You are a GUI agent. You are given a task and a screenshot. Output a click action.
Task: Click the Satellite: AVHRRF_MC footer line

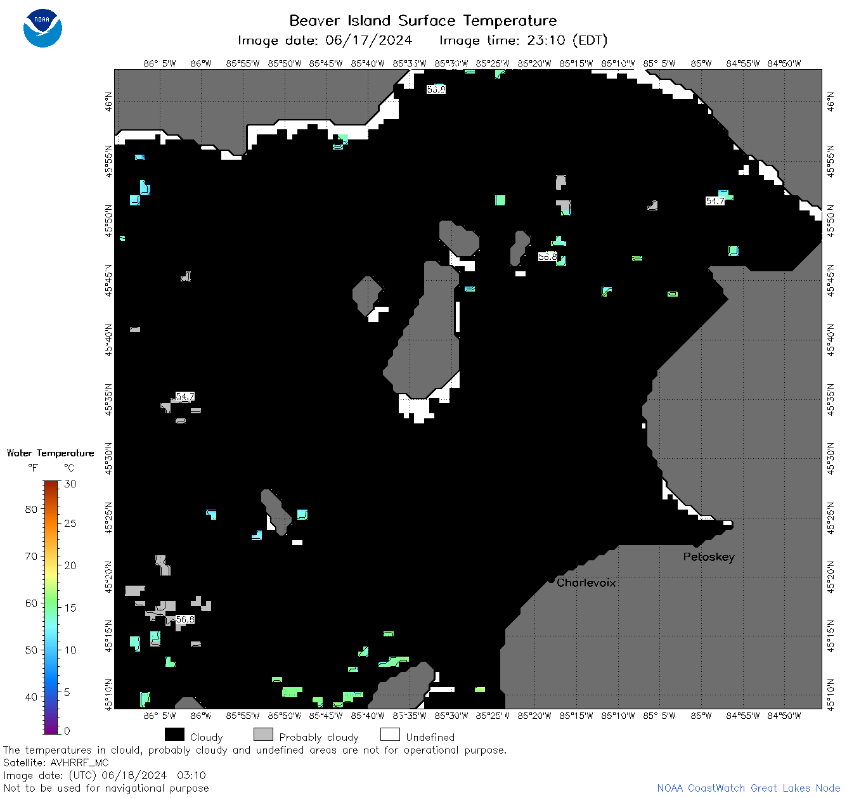(x=56, y=763)
